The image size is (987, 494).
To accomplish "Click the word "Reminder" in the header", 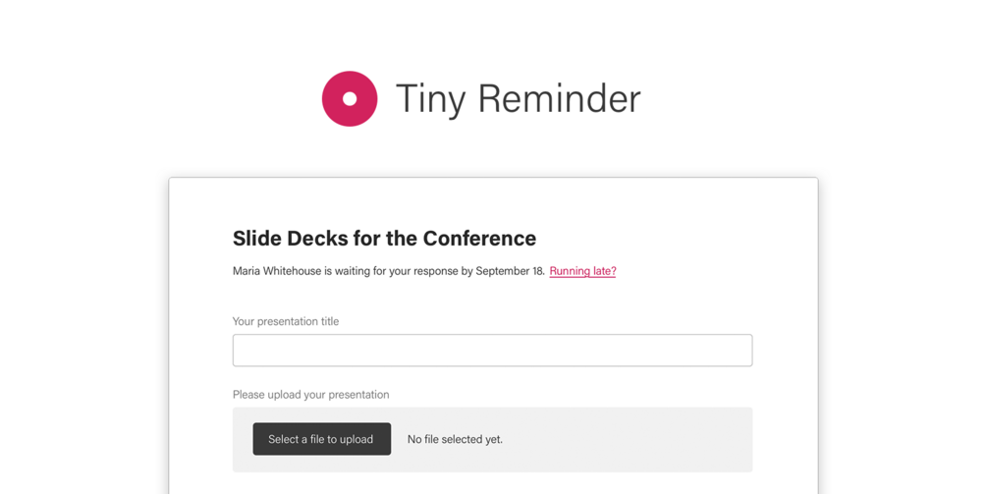I will [x=559, y=99].
